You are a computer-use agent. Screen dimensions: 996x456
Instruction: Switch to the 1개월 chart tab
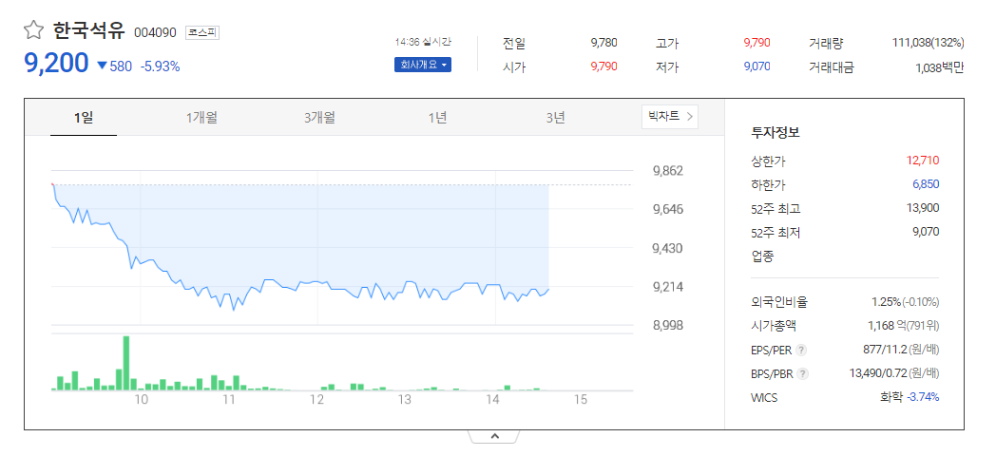click(x=202, y=118)
